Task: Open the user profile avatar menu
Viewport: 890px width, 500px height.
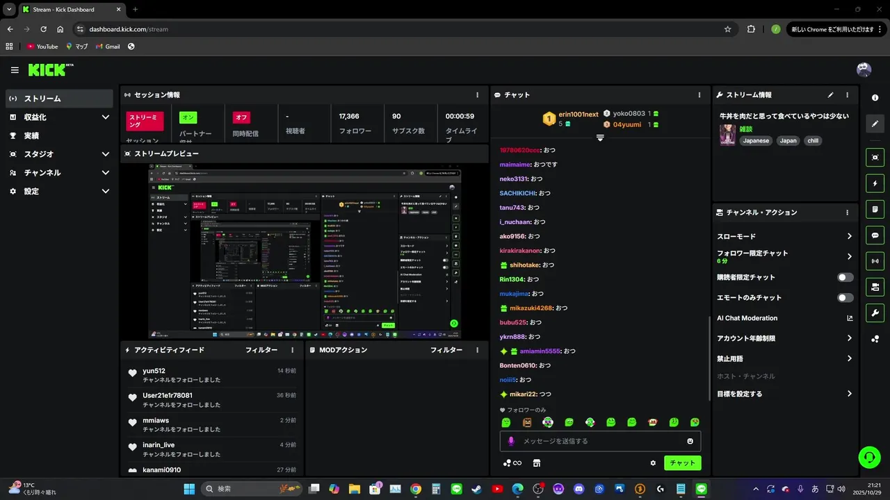Action: click(x=864, y=69)
